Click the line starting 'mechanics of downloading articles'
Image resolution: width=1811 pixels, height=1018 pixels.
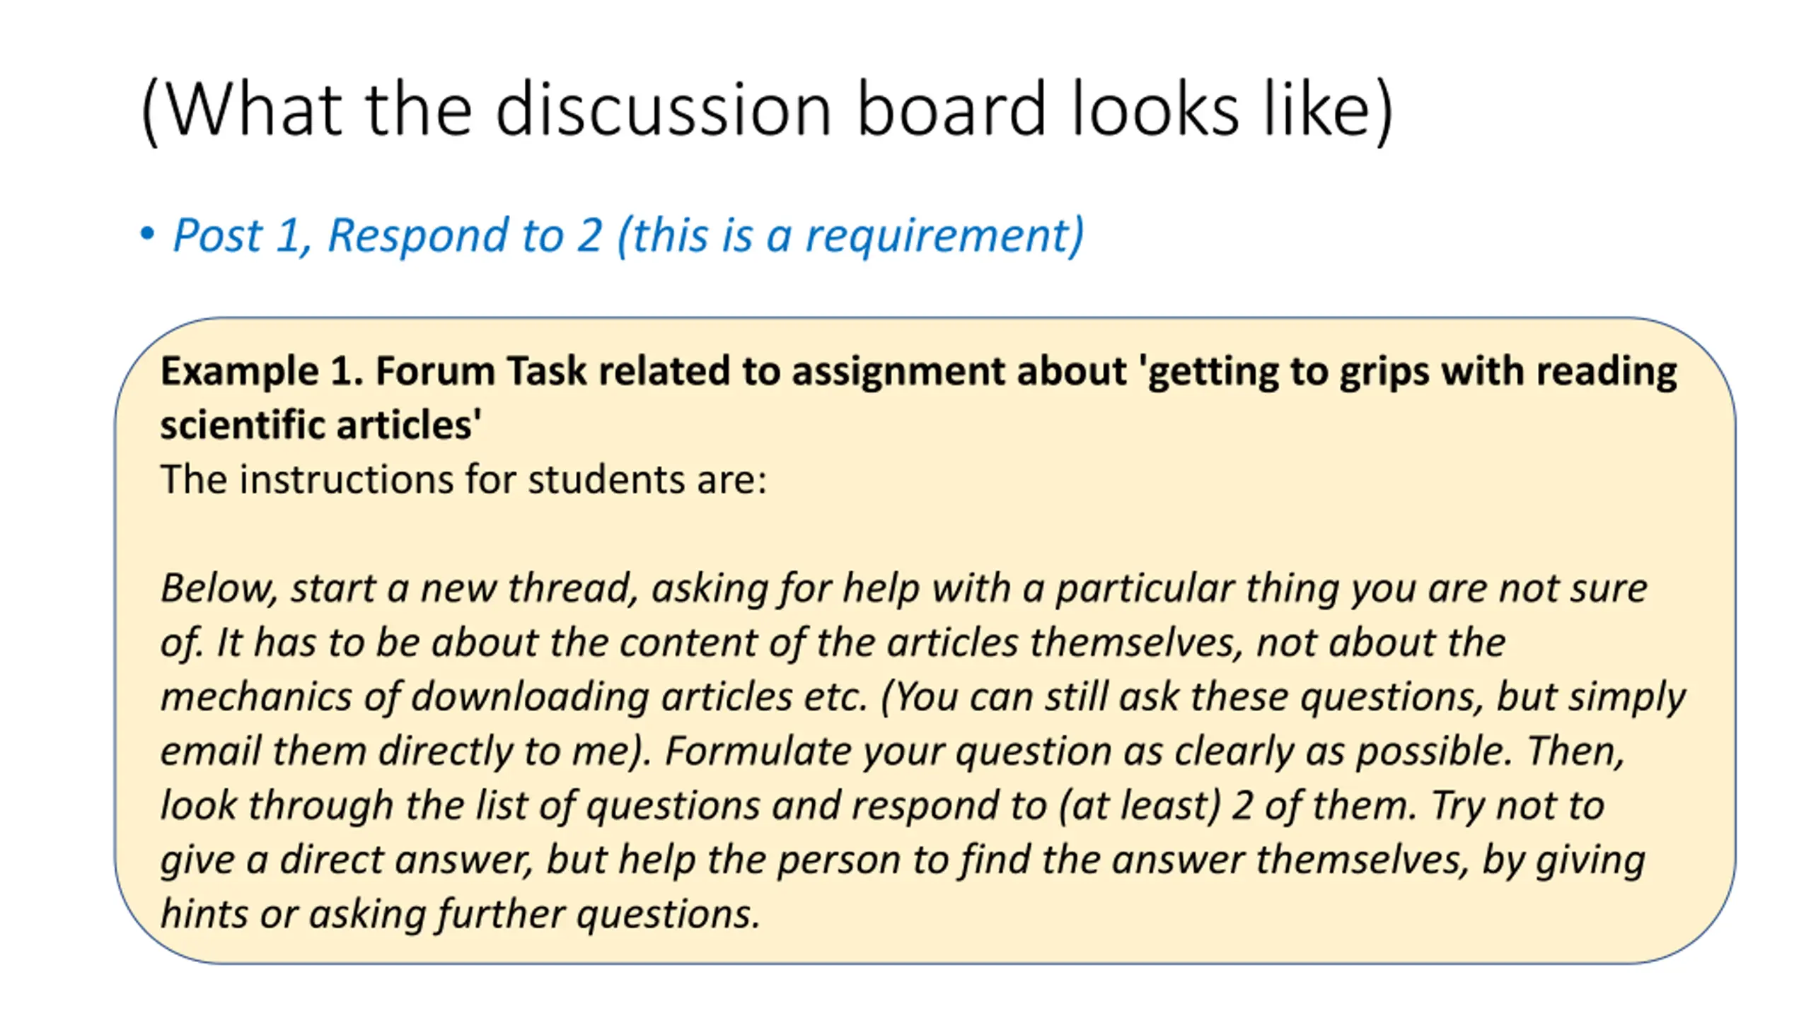tap(923, 698)
